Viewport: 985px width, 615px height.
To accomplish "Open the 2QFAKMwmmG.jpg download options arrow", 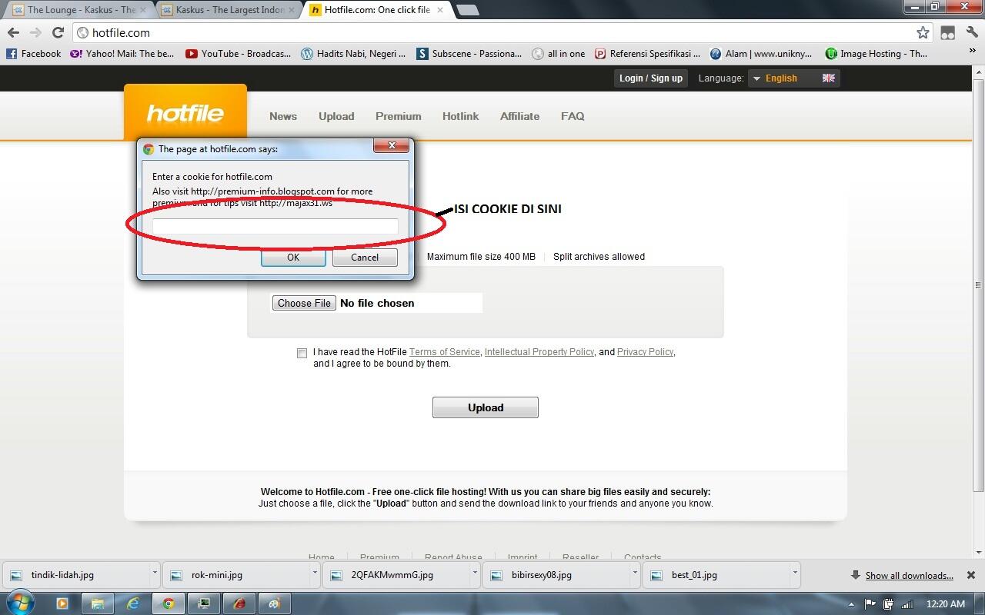I will click(x=475, y=573).
